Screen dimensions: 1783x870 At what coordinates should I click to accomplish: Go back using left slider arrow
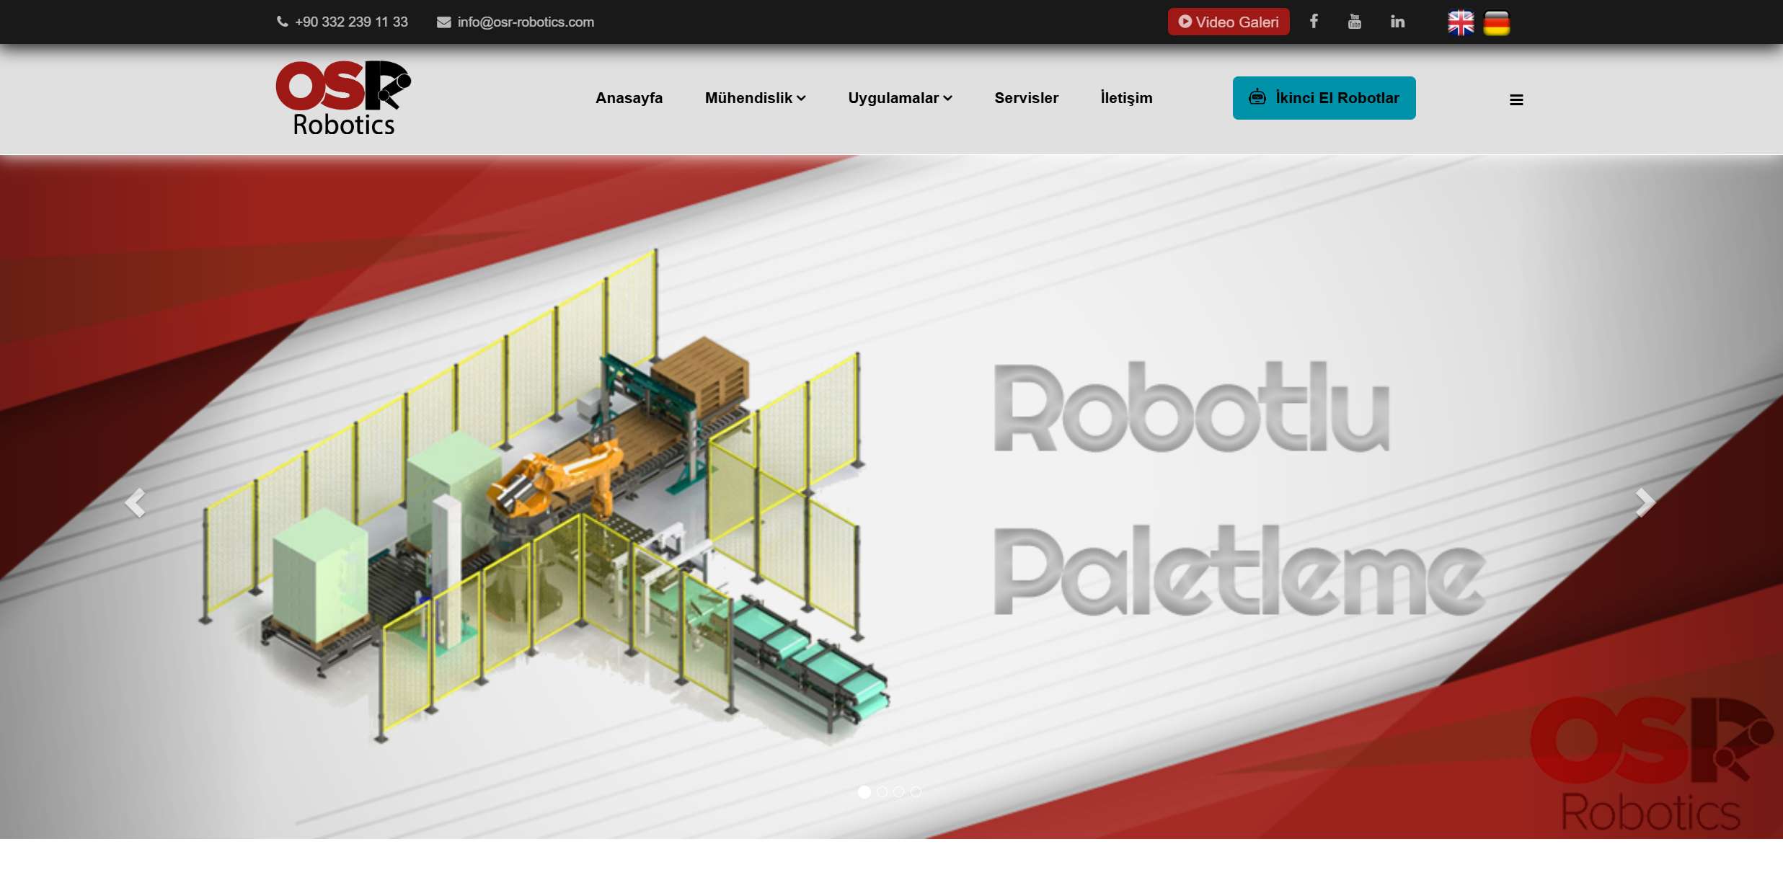point(137,502)
